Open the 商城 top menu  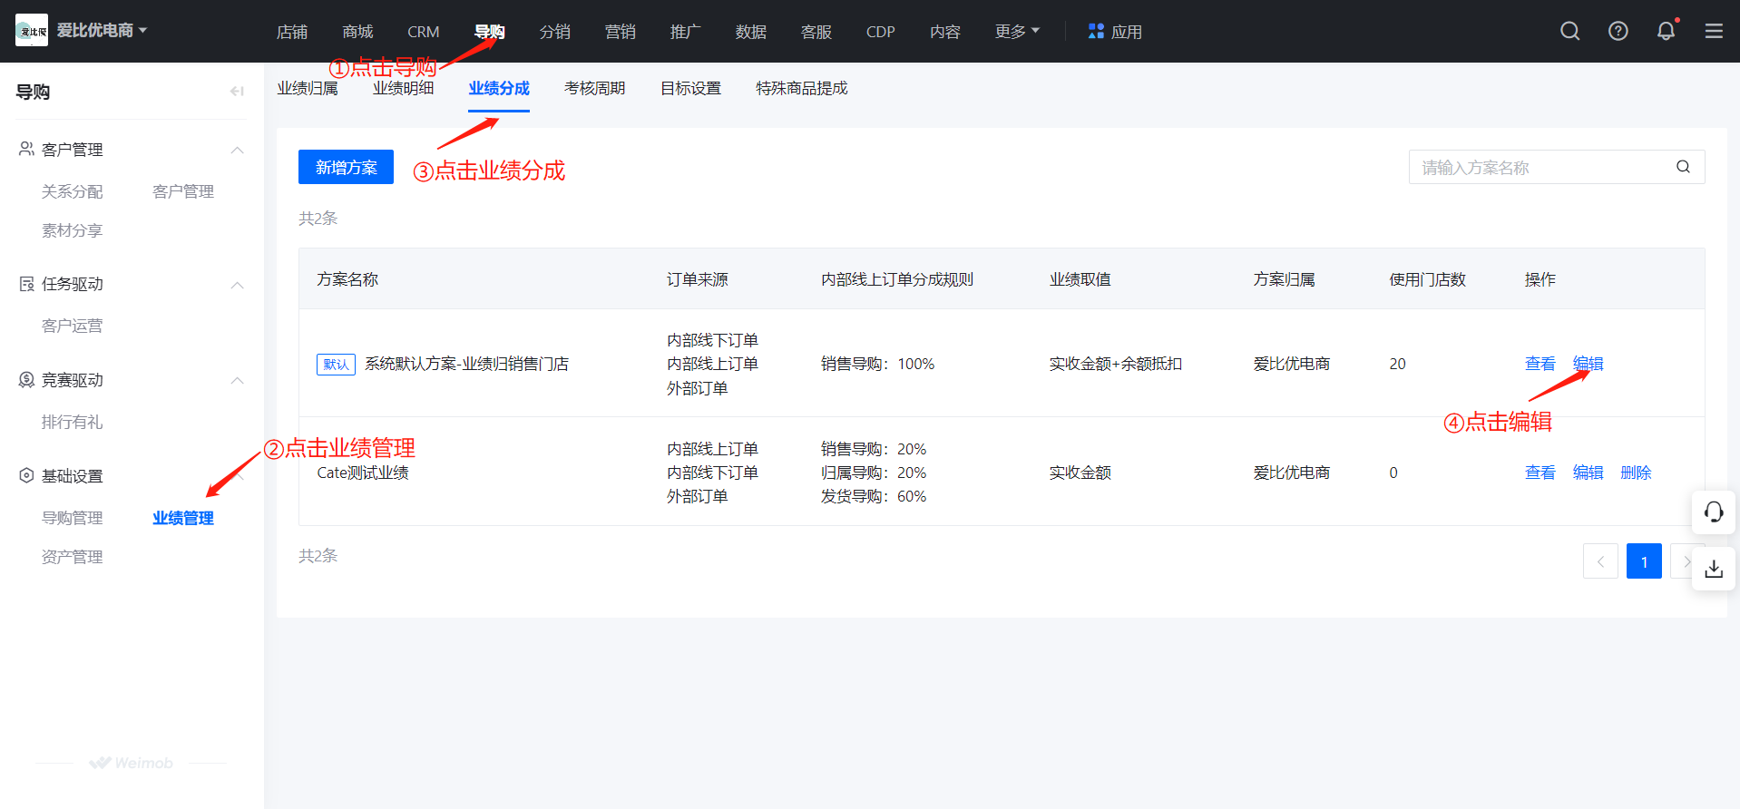click(x=357, y=32)
